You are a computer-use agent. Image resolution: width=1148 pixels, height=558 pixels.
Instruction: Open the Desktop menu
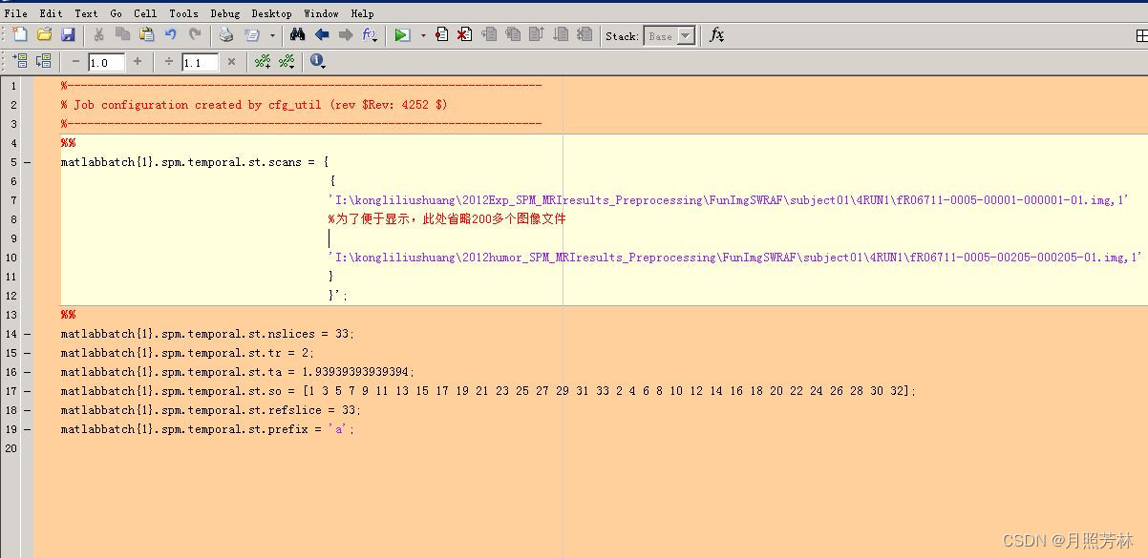[271, 12]
